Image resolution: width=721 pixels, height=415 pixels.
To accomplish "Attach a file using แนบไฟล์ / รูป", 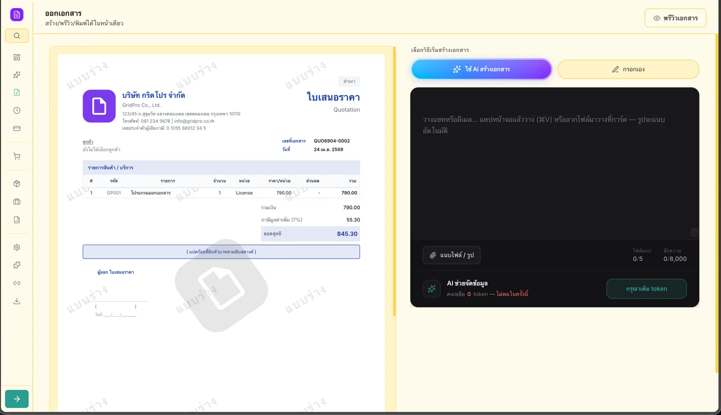I will click(451, 255).
